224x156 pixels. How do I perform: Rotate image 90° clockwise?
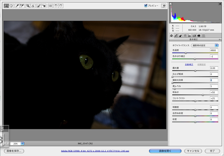pyautogui.click(x=61, y=6)
